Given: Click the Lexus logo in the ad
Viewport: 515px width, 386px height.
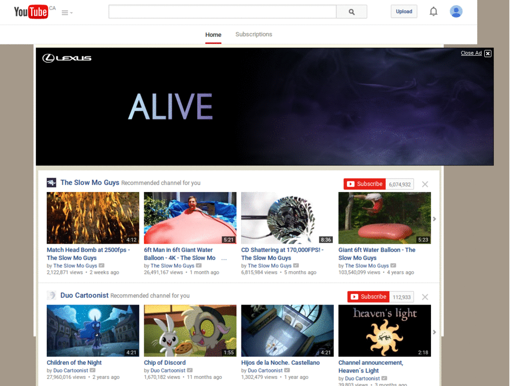Looking at the screenshot, I should (67, 58).
